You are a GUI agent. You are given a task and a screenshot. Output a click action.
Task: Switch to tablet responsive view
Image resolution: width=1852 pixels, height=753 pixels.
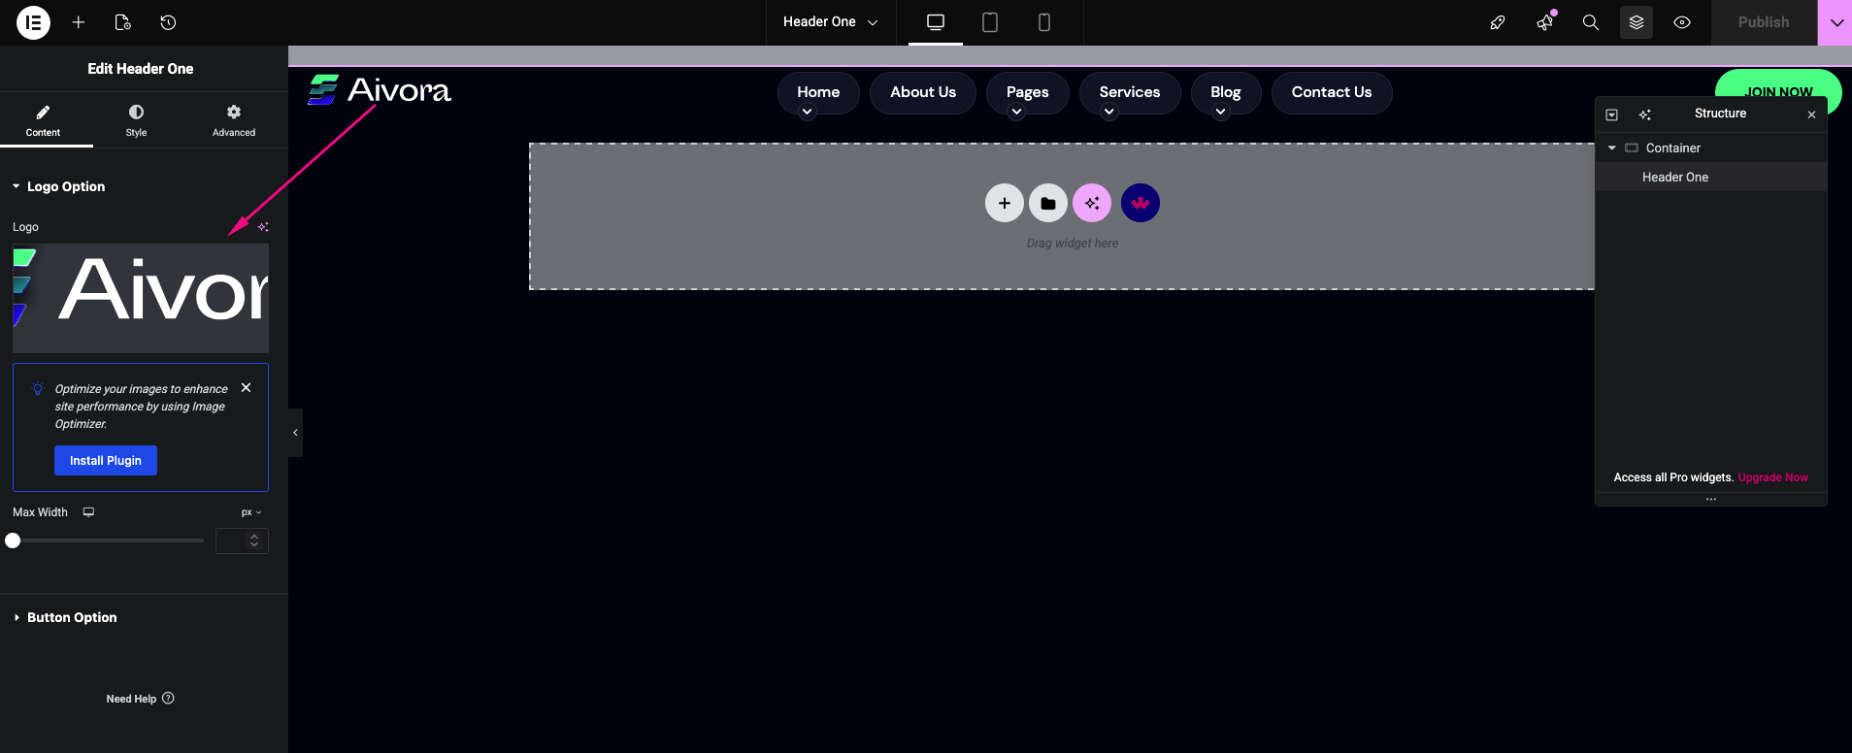click(989, 22)
